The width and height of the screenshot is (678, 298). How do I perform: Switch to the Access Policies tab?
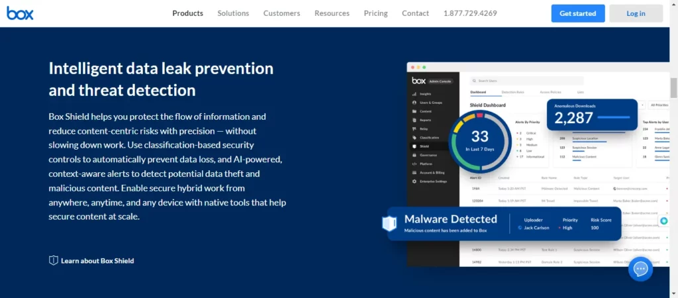pos(550,92)
